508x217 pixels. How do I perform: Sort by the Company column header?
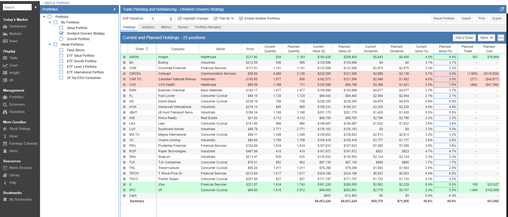pyautogui.click(x=178, y=49)
